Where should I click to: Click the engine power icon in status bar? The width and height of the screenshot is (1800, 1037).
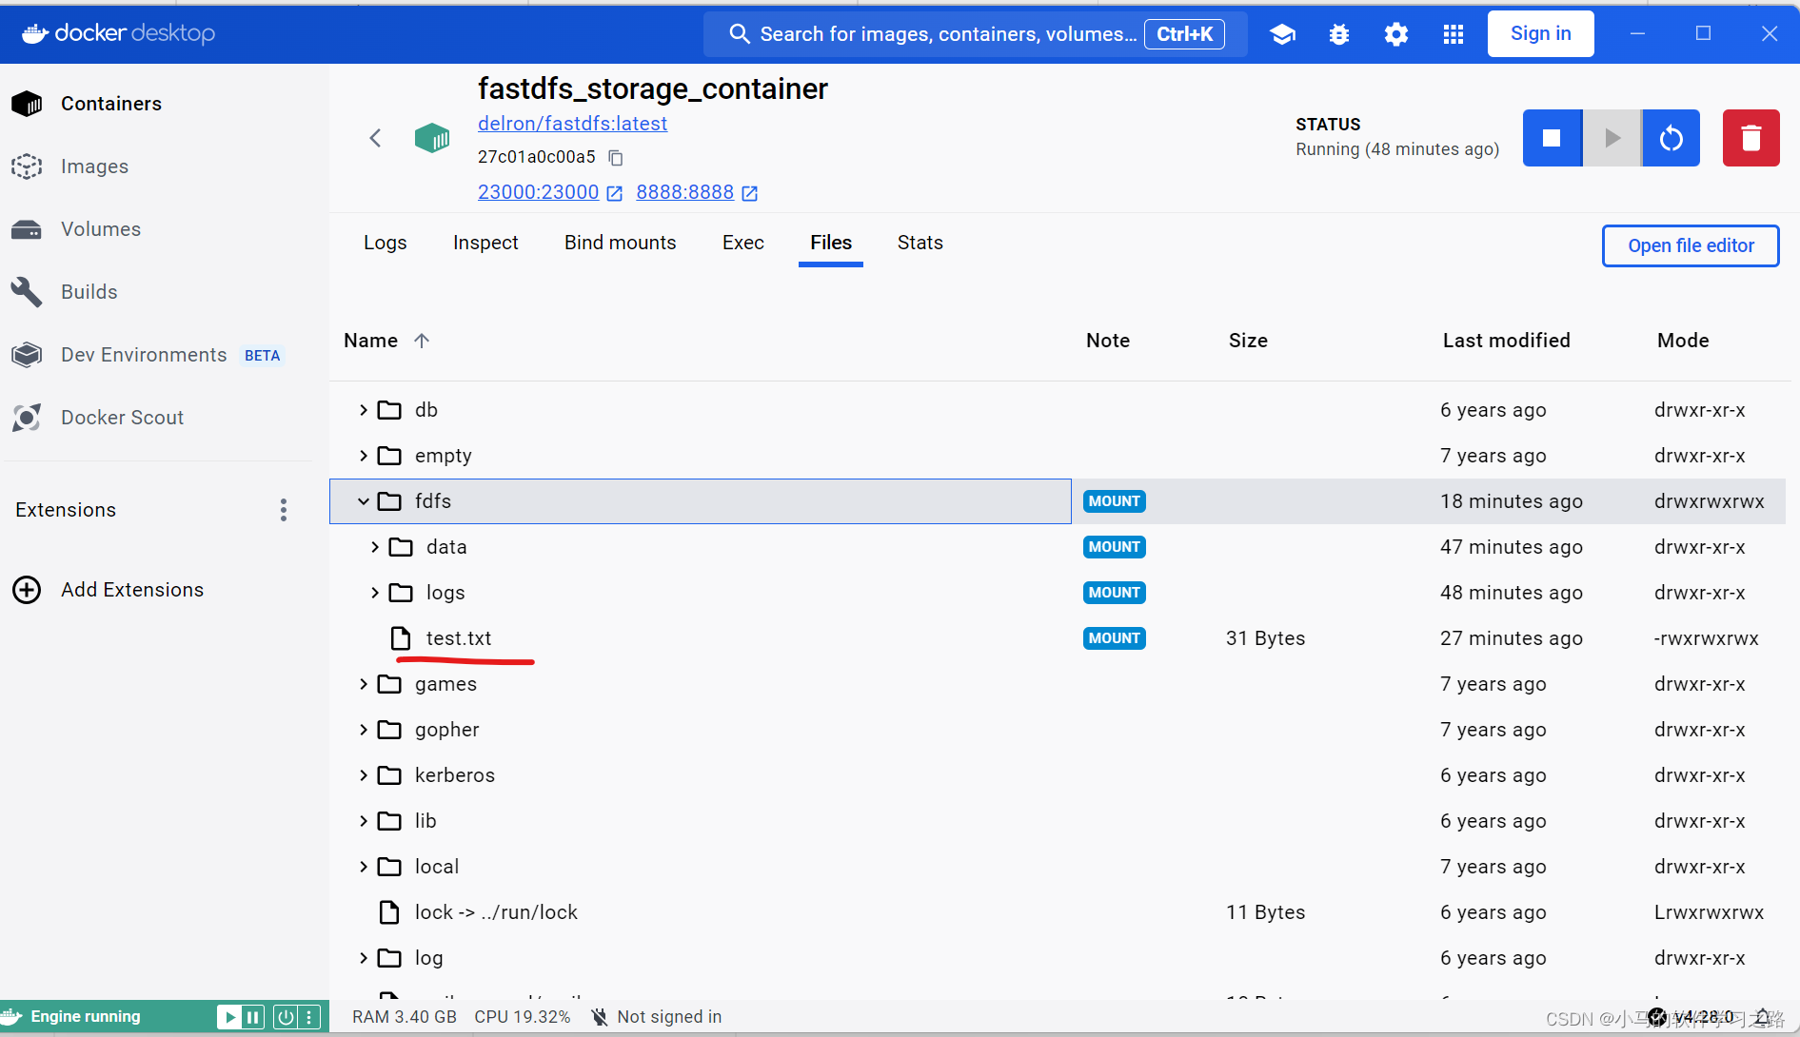click(285, 1017)
